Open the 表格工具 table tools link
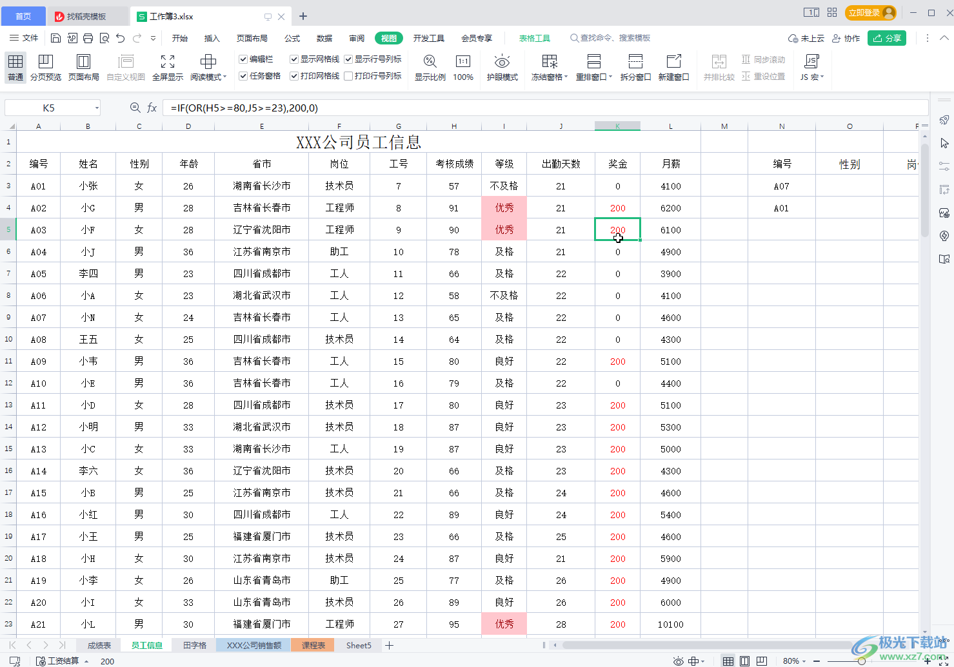Screen dimensions: 954x667 click(535, 38)
